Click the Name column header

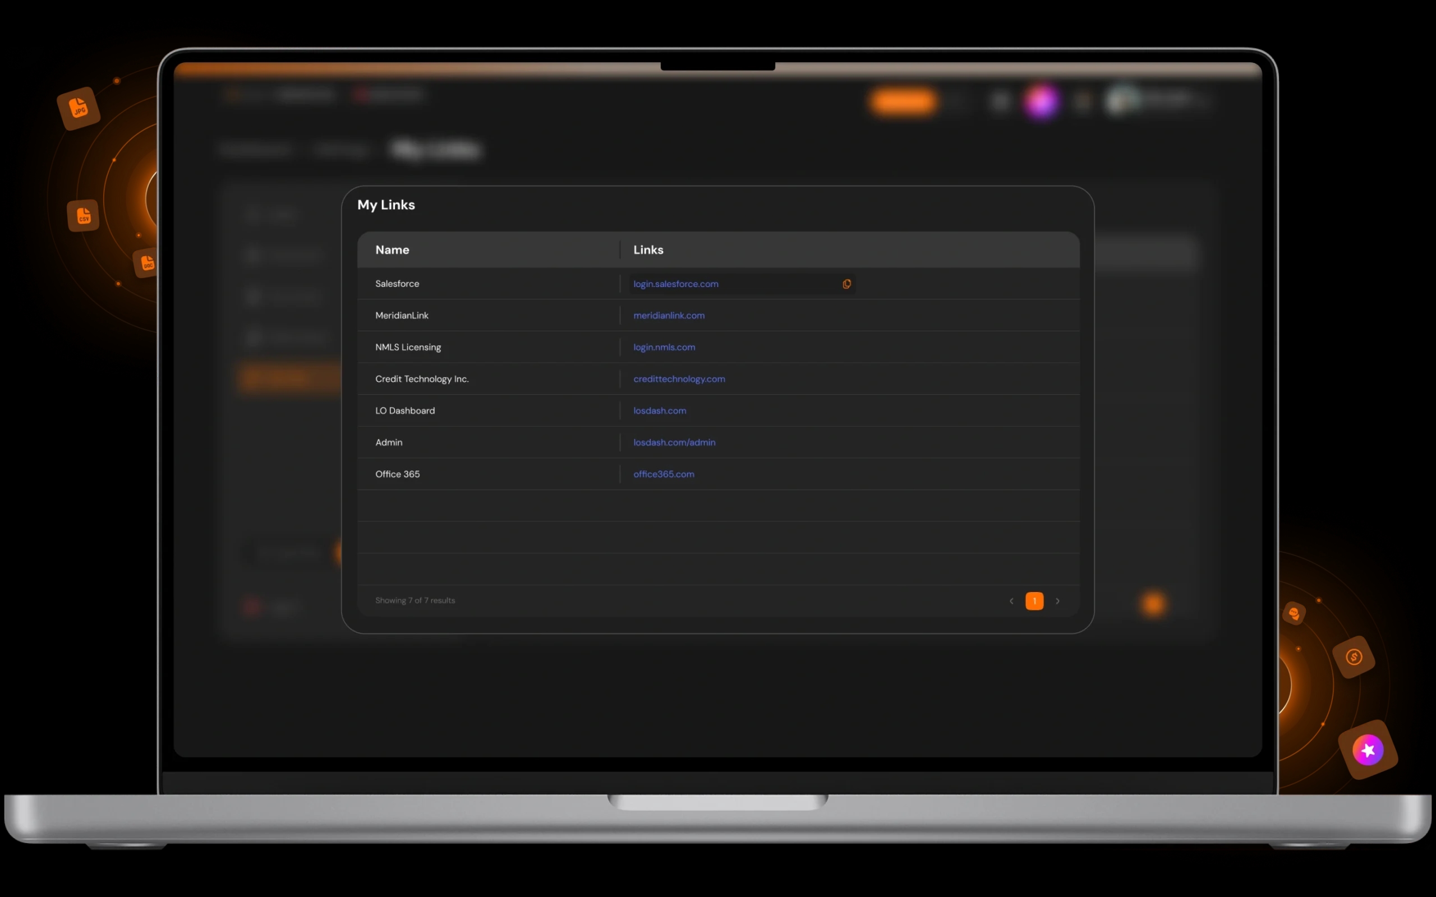coord(392,250)
